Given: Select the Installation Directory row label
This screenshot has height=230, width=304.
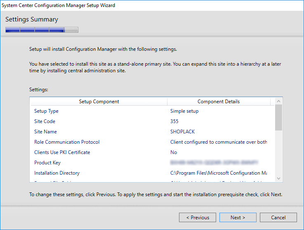Looking at the screenshot, I should pos(57,173).
